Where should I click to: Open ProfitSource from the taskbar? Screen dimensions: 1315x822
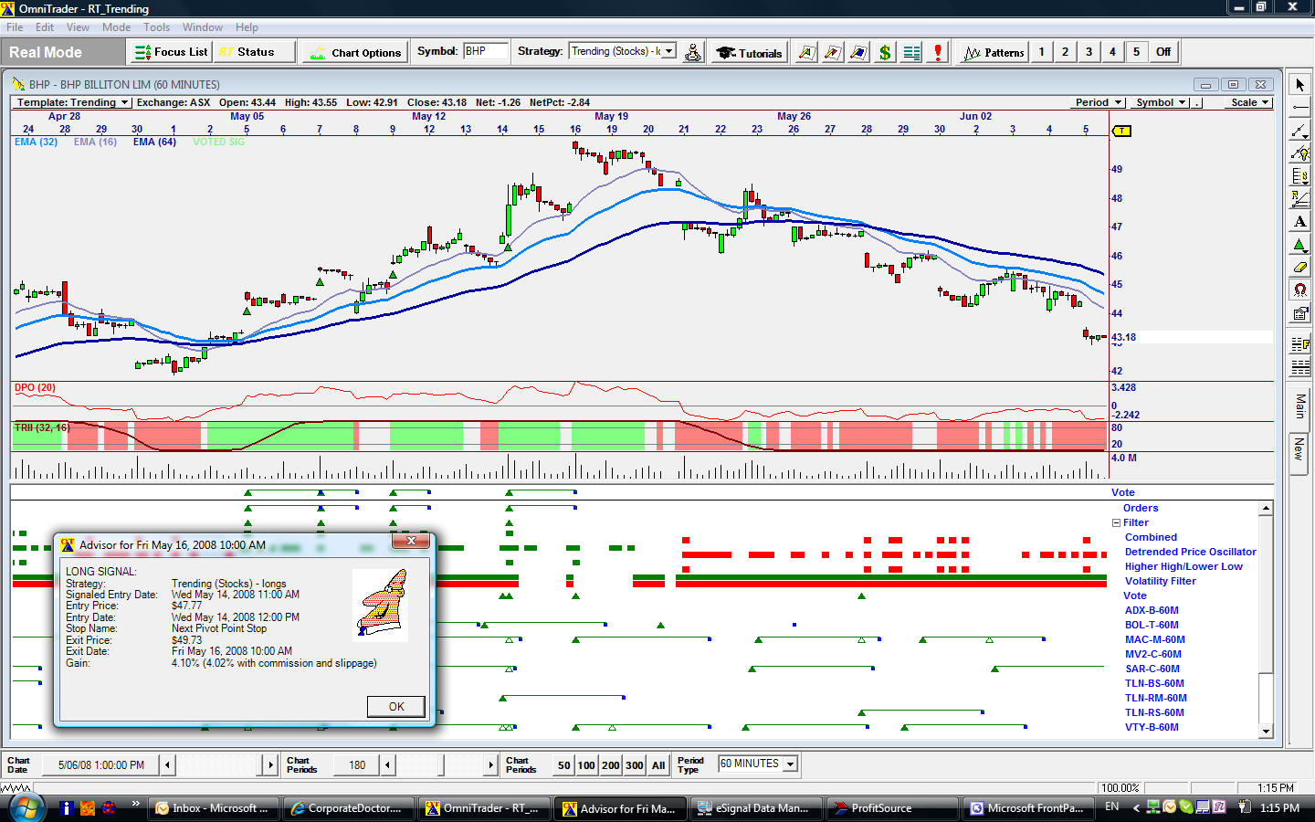[x=893, y=808]
